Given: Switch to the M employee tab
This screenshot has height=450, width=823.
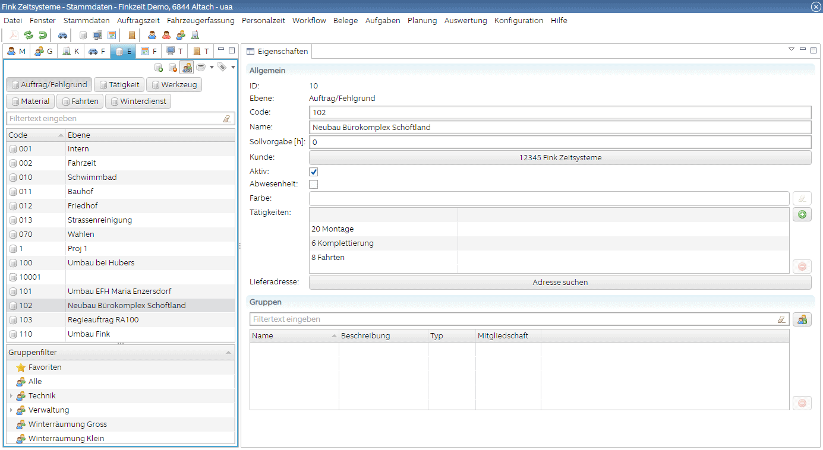Looking at the screenshot, I should 17,51.
